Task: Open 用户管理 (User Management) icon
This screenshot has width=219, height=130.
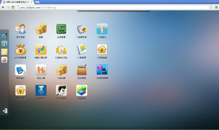Action: [x=21, y=29]
